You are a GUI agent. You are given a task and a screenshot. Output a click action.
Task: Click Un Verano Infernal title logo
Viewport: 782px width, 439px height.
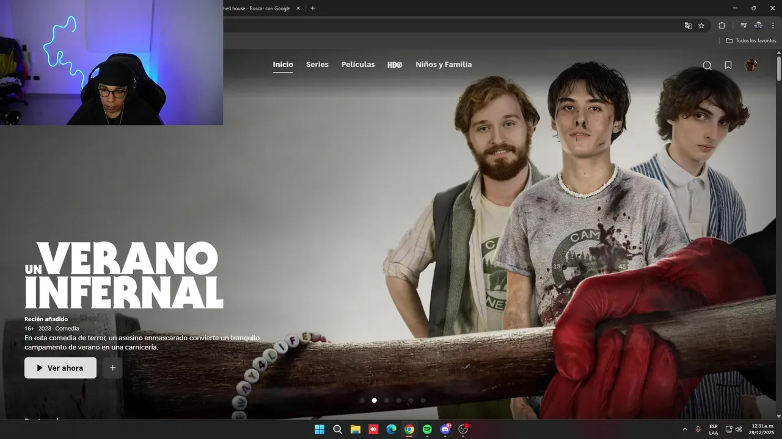[x=124, y=275]
